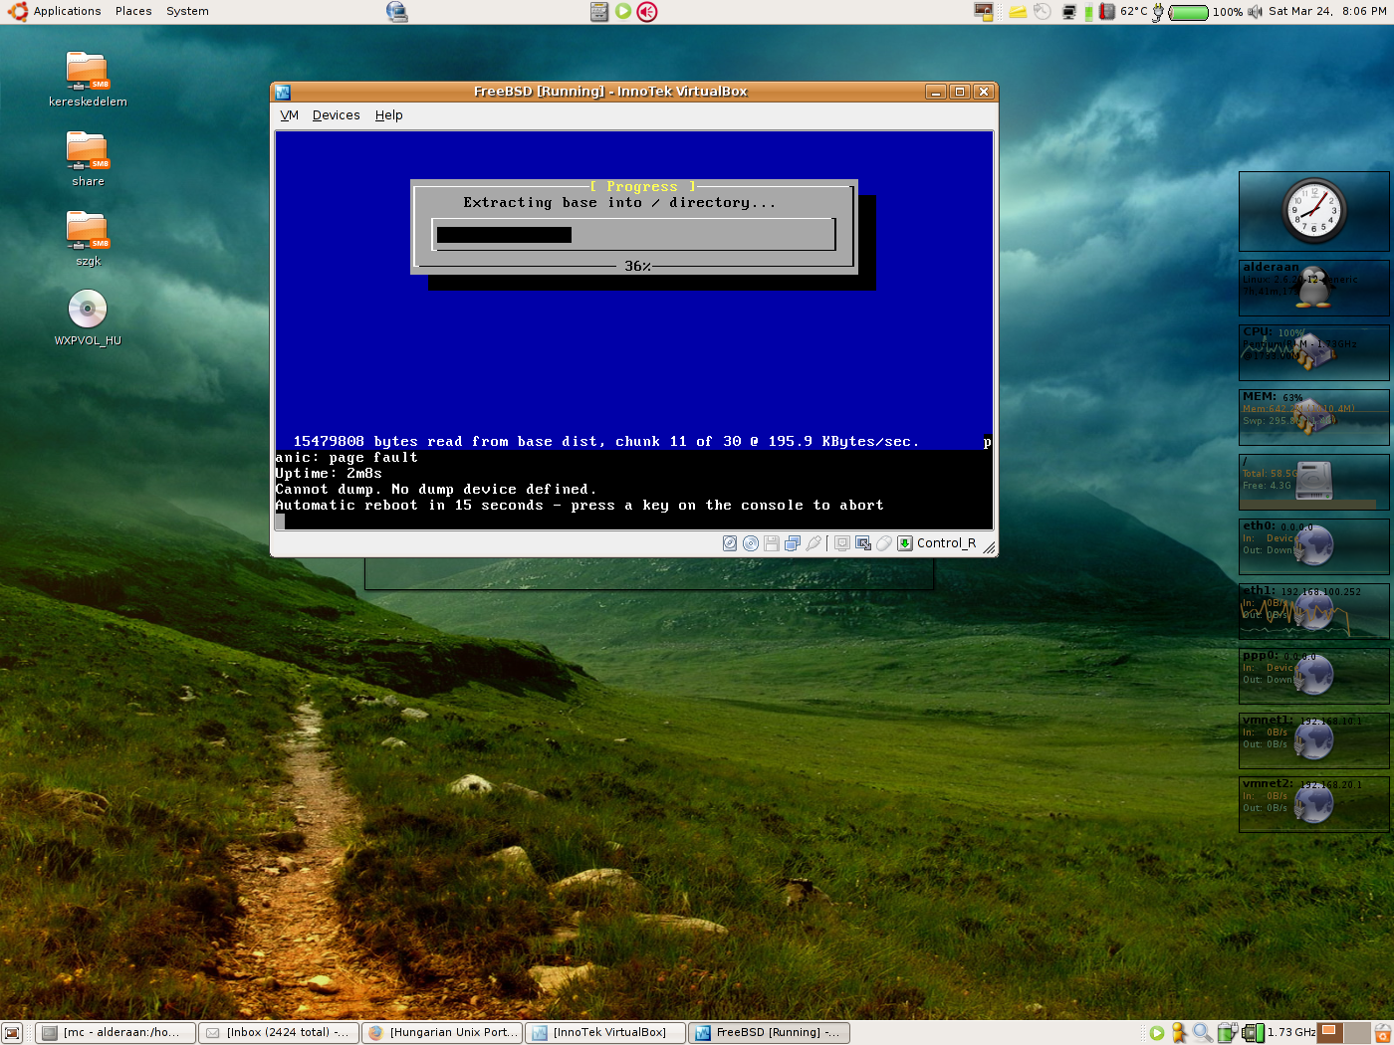Image resolution: width=1394 pixels, height=1045 pixels.
Task: Open the Help menu in VirtualBox
Action: (389, 115)
